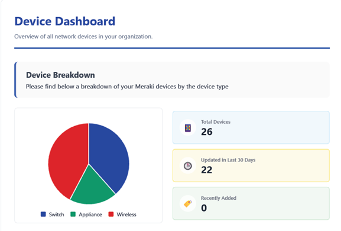Toggle the Switch legend item in the chart
341x231 pixels.
click(x=53, y=214)
